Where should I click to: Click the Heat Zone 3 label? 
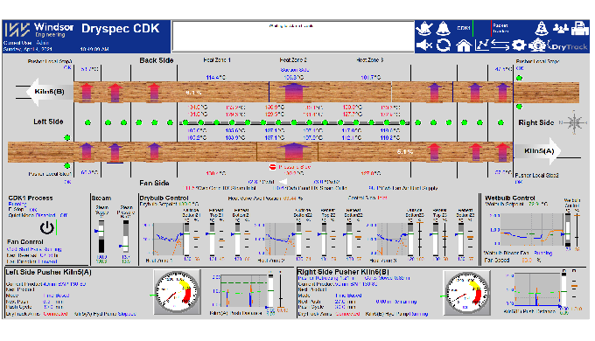370,60
